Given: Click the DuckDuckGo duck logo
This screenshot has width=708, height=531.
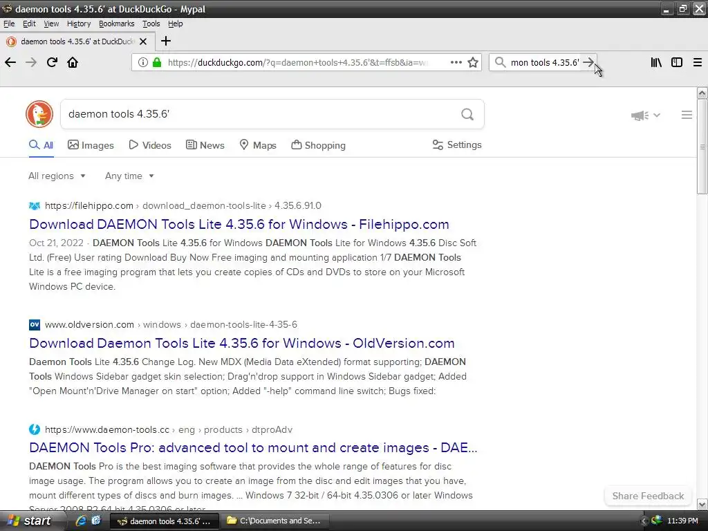Looking at the screenshot, I should 39,114.
